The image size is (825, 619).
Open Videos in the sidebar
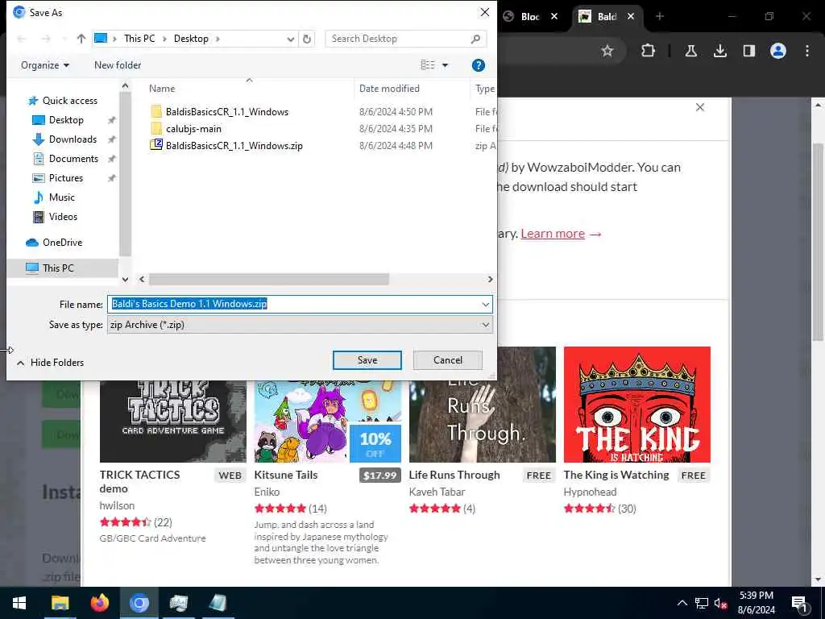[63, 217]
